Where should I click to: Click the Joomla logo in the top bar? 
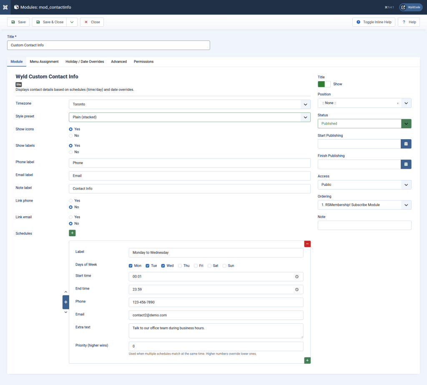click(x=5, y=7)
